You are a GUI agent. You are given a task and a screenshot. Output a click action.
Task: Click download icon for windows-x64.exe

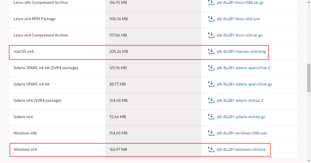click(x=211, y=149)
